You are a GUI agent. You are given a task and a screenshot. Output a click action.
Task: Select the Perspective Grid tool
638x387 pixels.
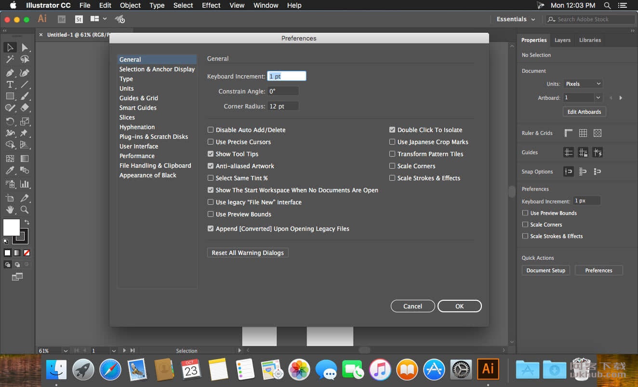[x=25, y=145]
